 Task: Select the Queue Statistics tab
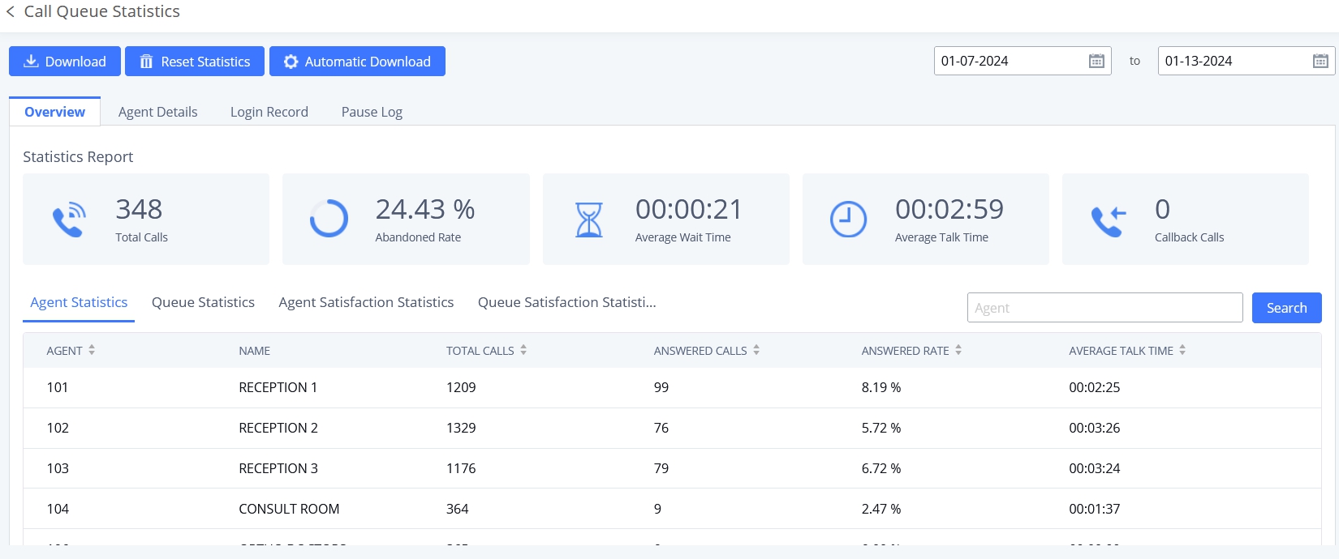point(203,302)
